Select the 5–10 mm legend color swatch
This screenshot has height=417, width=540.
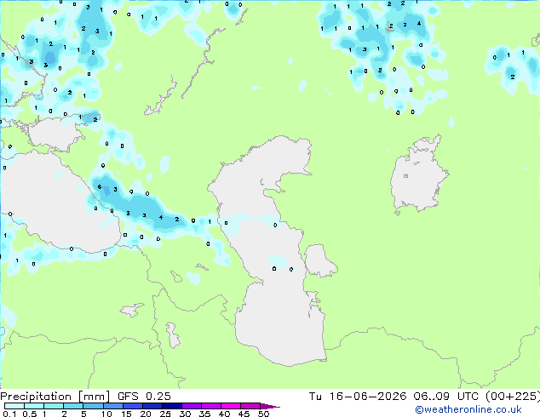(x=93, y=406)
